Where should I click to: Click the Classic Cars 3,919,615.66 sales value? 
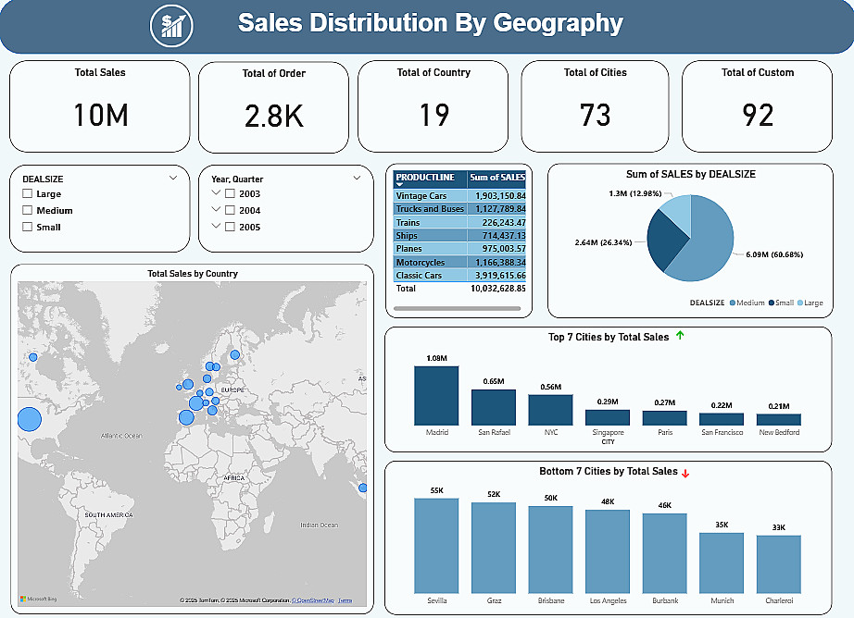[x=500, y=276]
